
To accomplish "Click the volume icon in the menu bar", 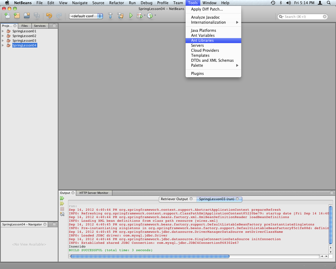I will 288,3.
